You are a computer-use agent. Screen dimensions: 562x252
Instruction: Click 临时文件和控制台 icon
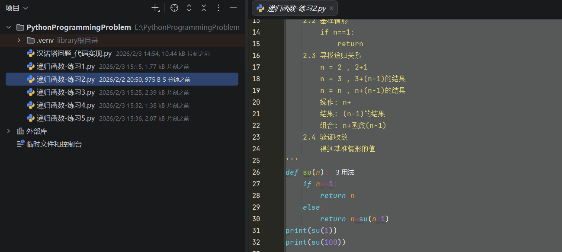tap(20, 144)
